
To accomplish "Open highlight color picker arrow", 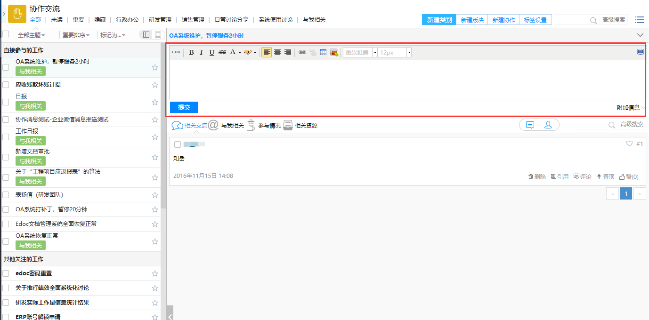I will [x=255, y=52].
